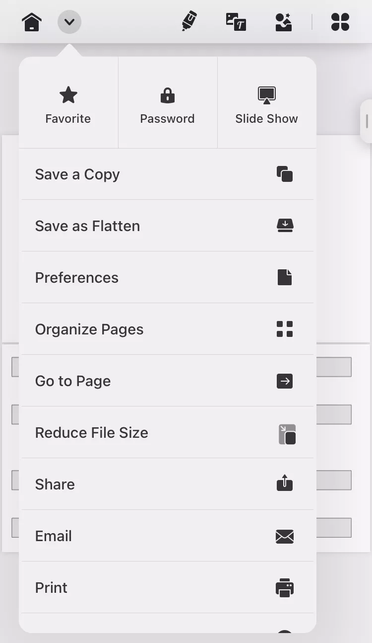Open the stamp and signature tool
The image size is (372, 643).
[x=283, y=22]
